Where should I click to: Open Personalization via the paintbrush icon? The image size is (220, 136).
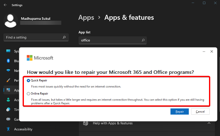[x=8, y=81]
